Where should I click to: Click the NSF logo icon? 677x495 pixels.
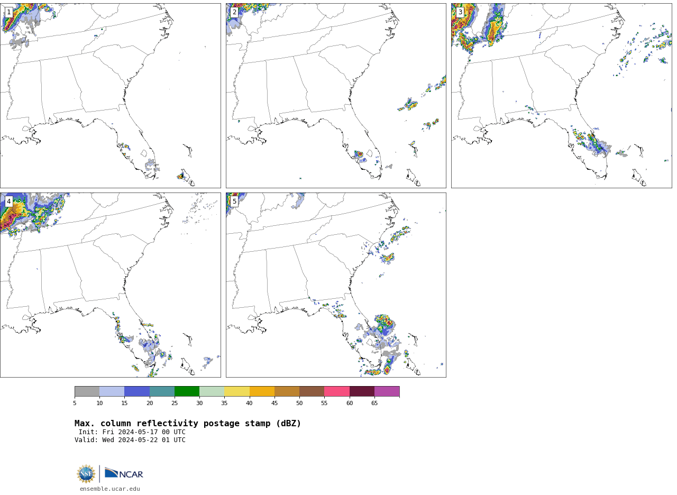point(86,474)
